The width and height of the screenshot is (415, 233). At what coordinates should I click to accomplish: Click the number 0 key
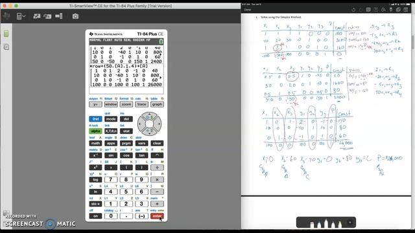[111, 216]
